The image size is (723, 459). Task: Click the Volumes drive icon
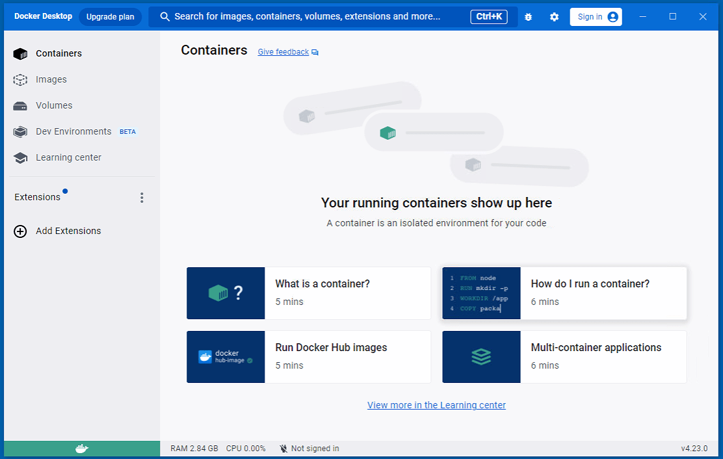point(20,106)
